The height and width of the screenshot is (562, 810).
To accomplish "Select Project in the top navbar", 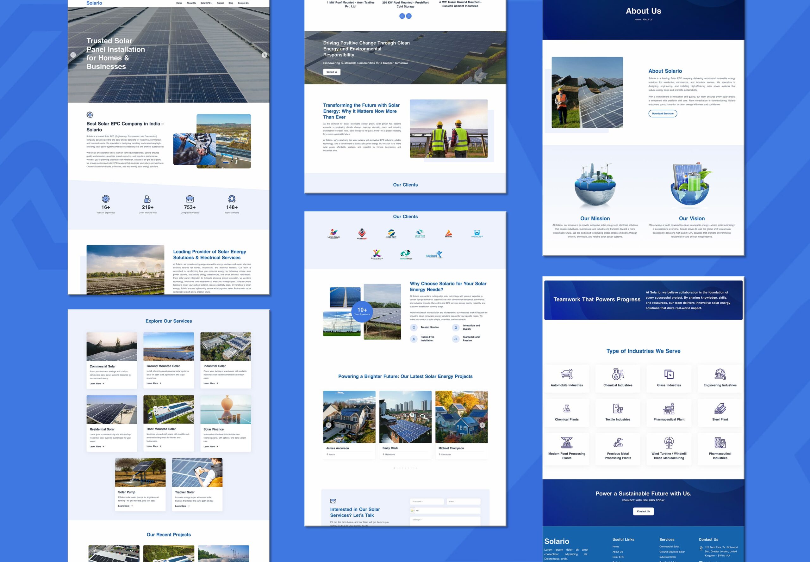I will 220,3.
